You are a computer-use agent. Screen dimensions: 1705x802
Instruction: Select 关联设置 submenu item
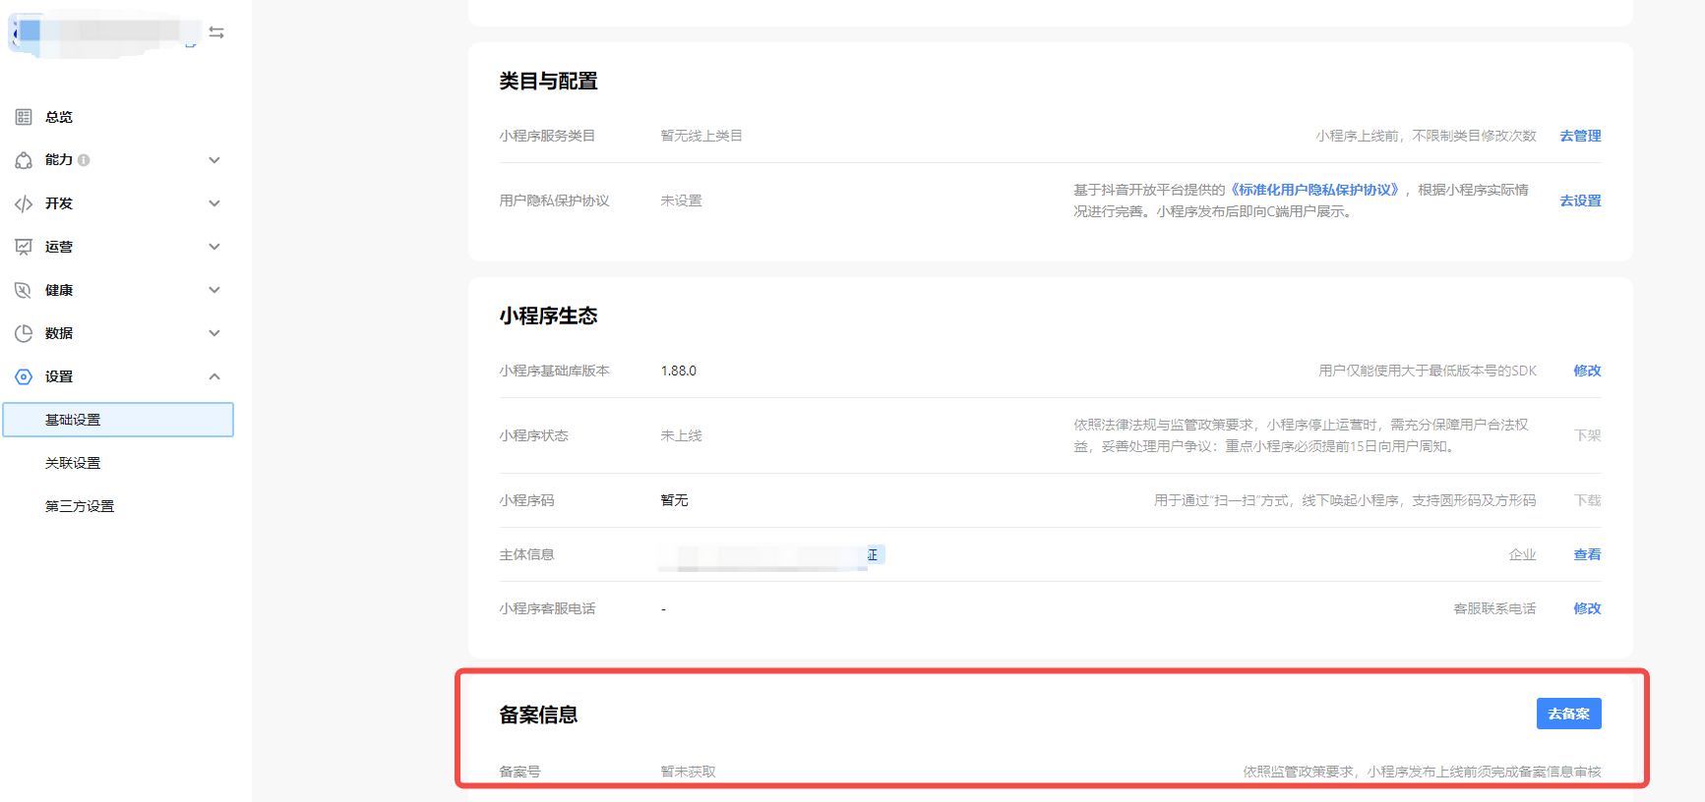tap(73, 463)
